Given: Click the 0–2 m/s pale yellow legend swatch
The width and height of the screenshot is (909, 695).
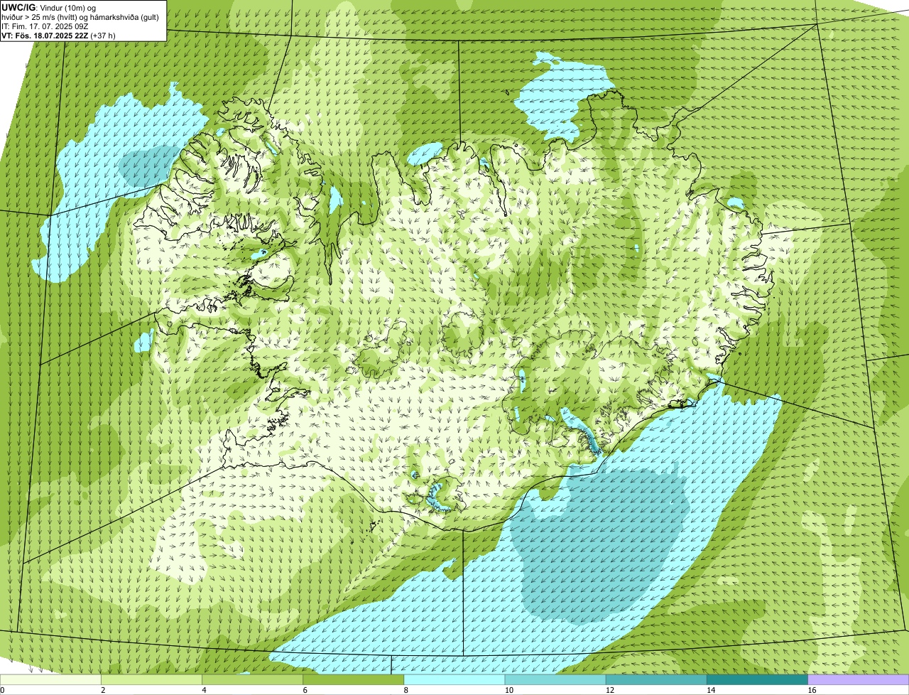Looking at the screenshot, I should coord(51,679).
